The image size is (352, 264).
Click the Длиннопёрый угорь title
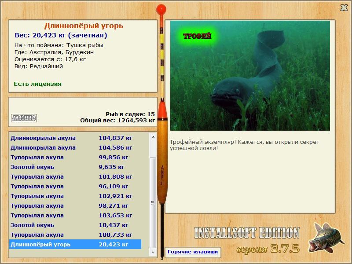tap(84, 26)
